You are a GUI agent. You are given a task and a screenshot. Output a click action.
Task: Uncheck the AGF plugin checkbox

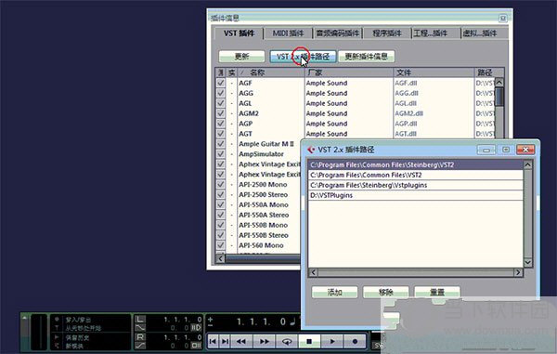(221, 83)
